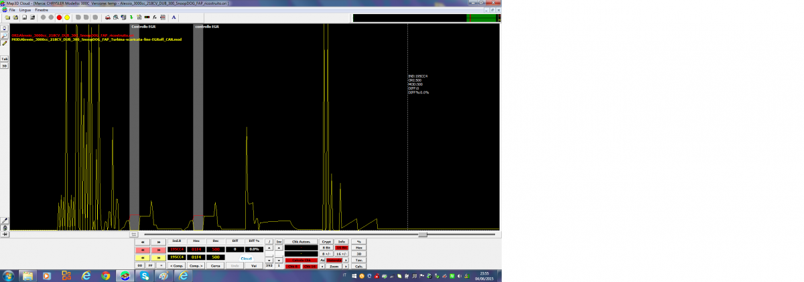Click the FF button
804x282 pixels.
[x=151, y=266]
